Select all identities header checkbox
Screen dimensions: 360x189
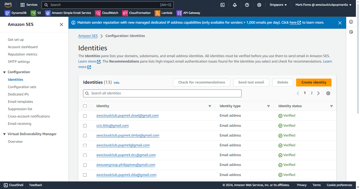point(85,106)
